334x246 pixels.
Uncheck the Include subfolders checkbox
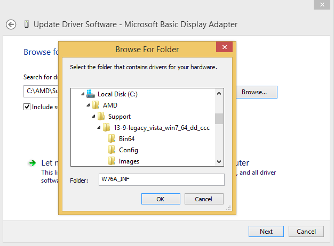tap(27, 106)
